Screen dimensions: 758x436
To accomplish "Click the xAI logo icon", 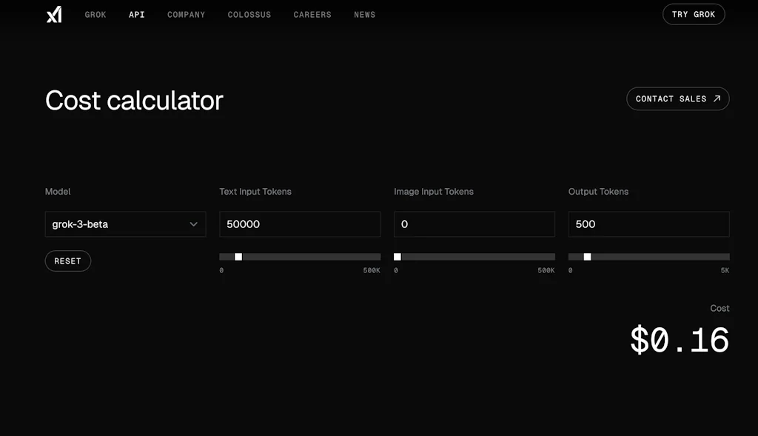I will 54,14.
